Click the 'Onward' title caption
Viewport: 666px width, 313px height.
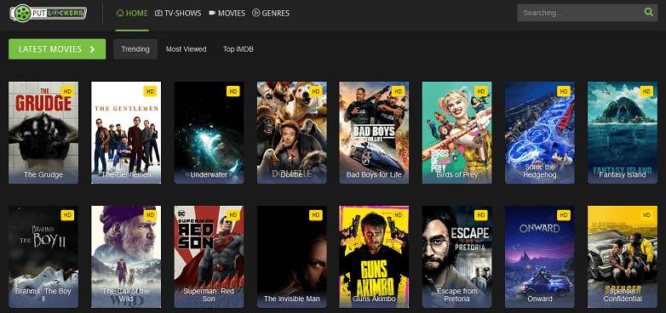click(x=540, y=299)
